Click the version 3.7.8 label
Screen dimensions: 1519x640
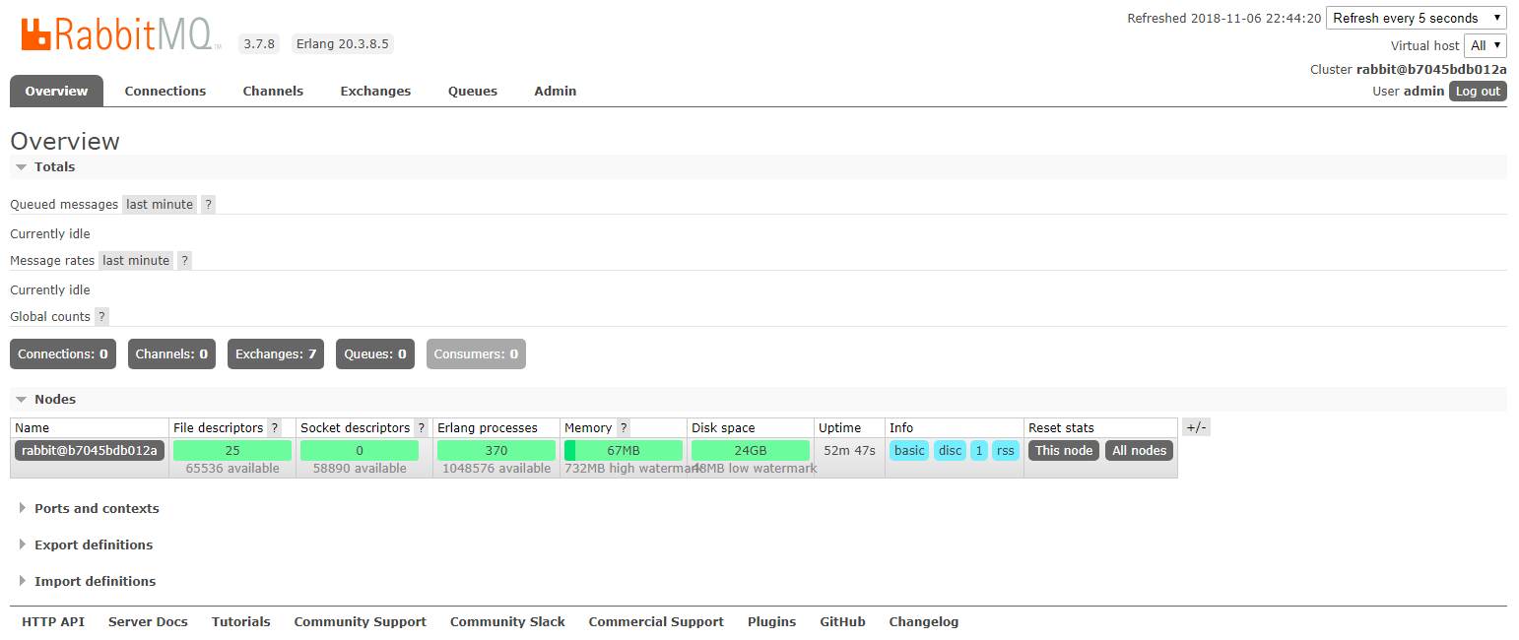pos(259,44)
